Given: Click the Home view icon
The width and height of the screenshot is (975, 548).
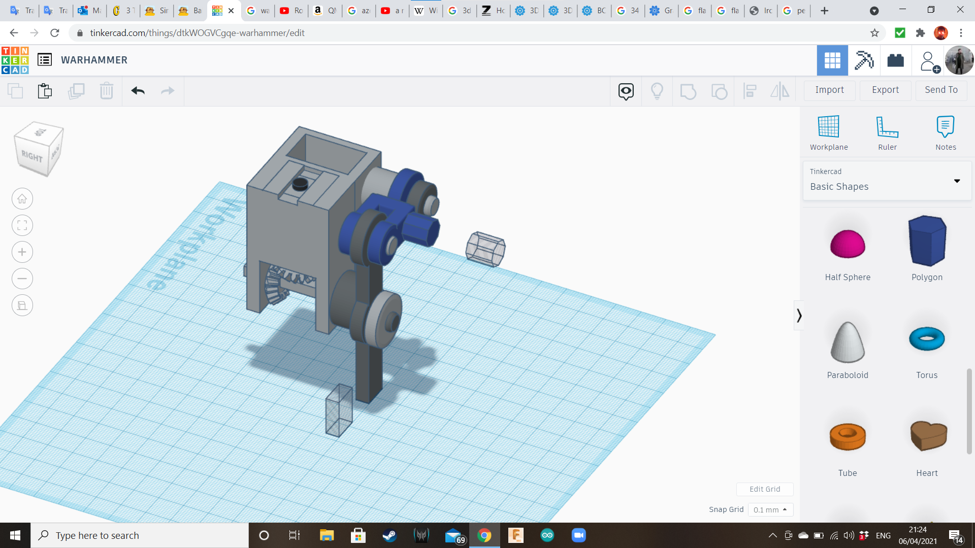Looking at the screenshot, I should click(22, 199).
